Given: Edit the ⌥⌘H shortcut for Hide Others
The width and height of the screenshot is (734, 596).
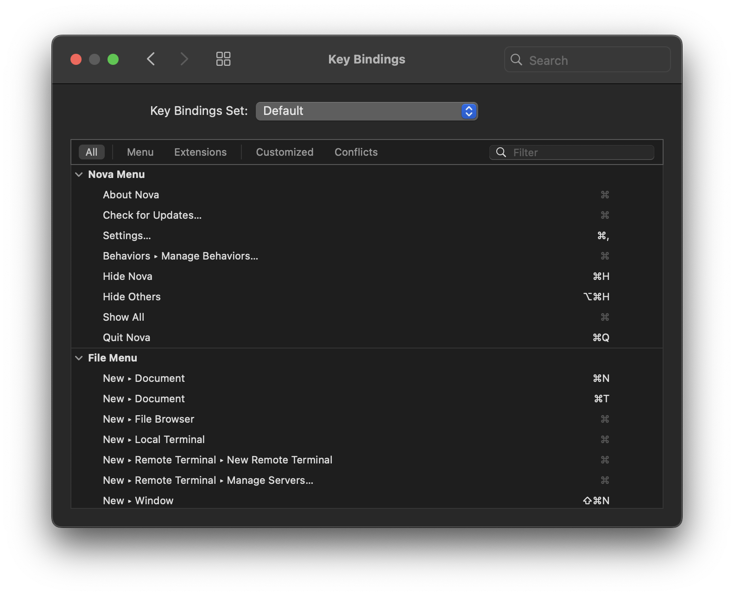Looking at the screenshot, I should (596, 297).
